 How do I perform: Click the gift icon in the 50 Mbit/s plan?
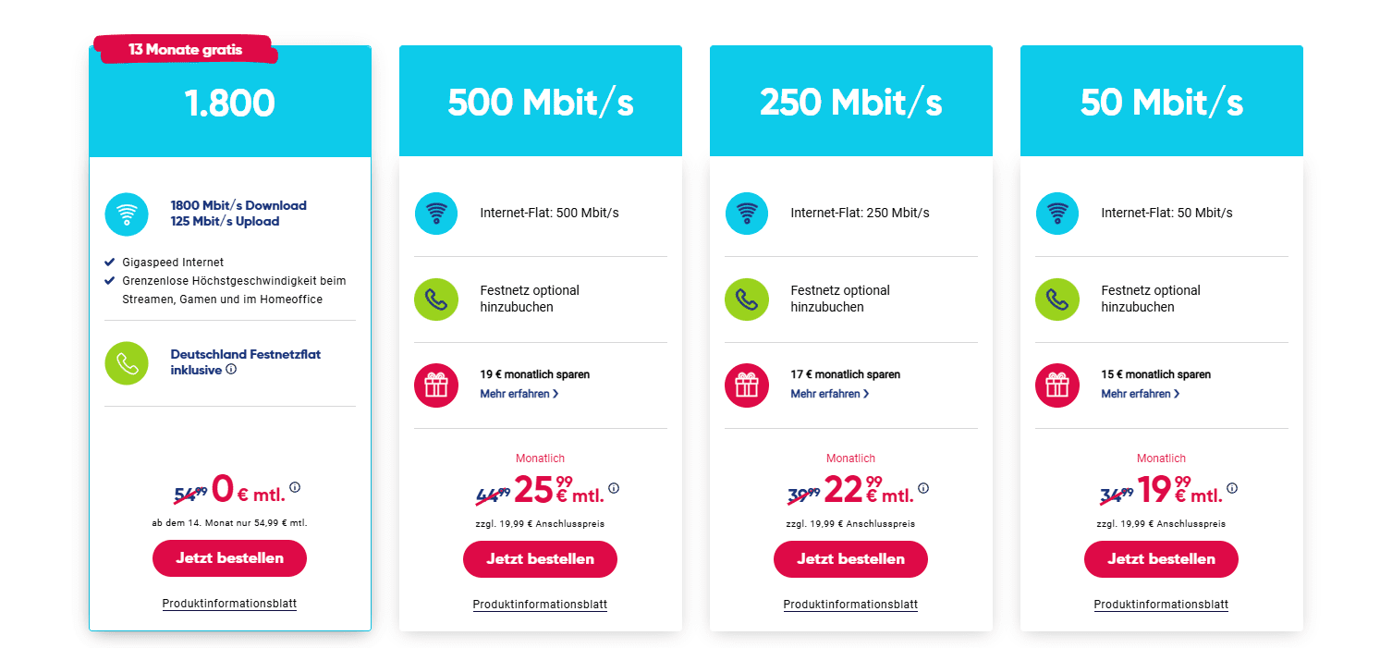click(x=1057, y=385)
